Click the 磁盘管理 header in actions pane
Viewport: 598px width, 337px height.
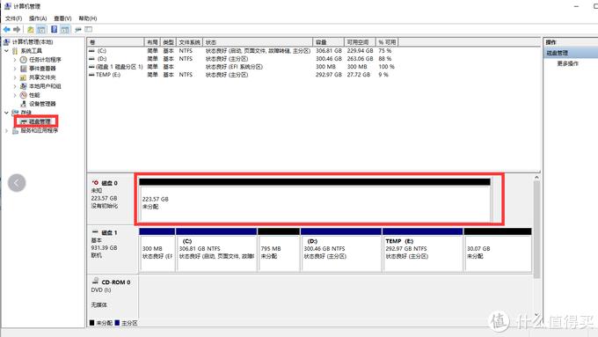571,53
